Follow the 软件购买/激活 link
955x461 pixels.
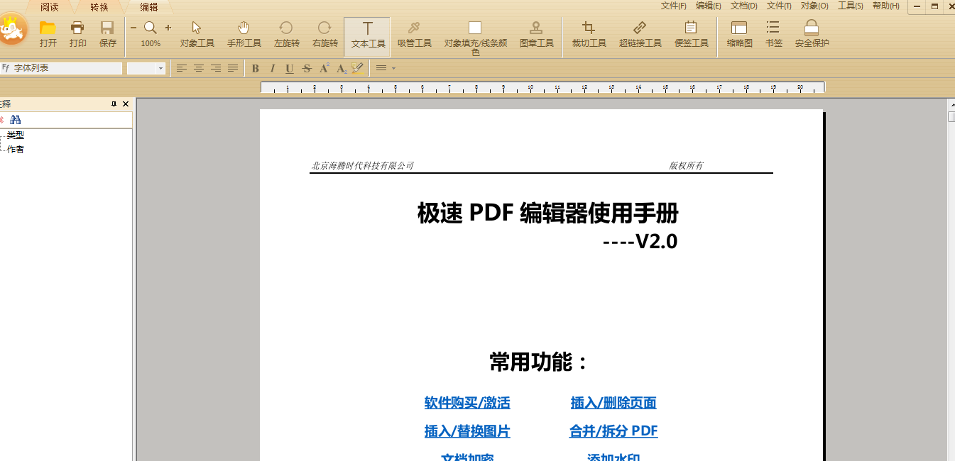coord(467,403)
